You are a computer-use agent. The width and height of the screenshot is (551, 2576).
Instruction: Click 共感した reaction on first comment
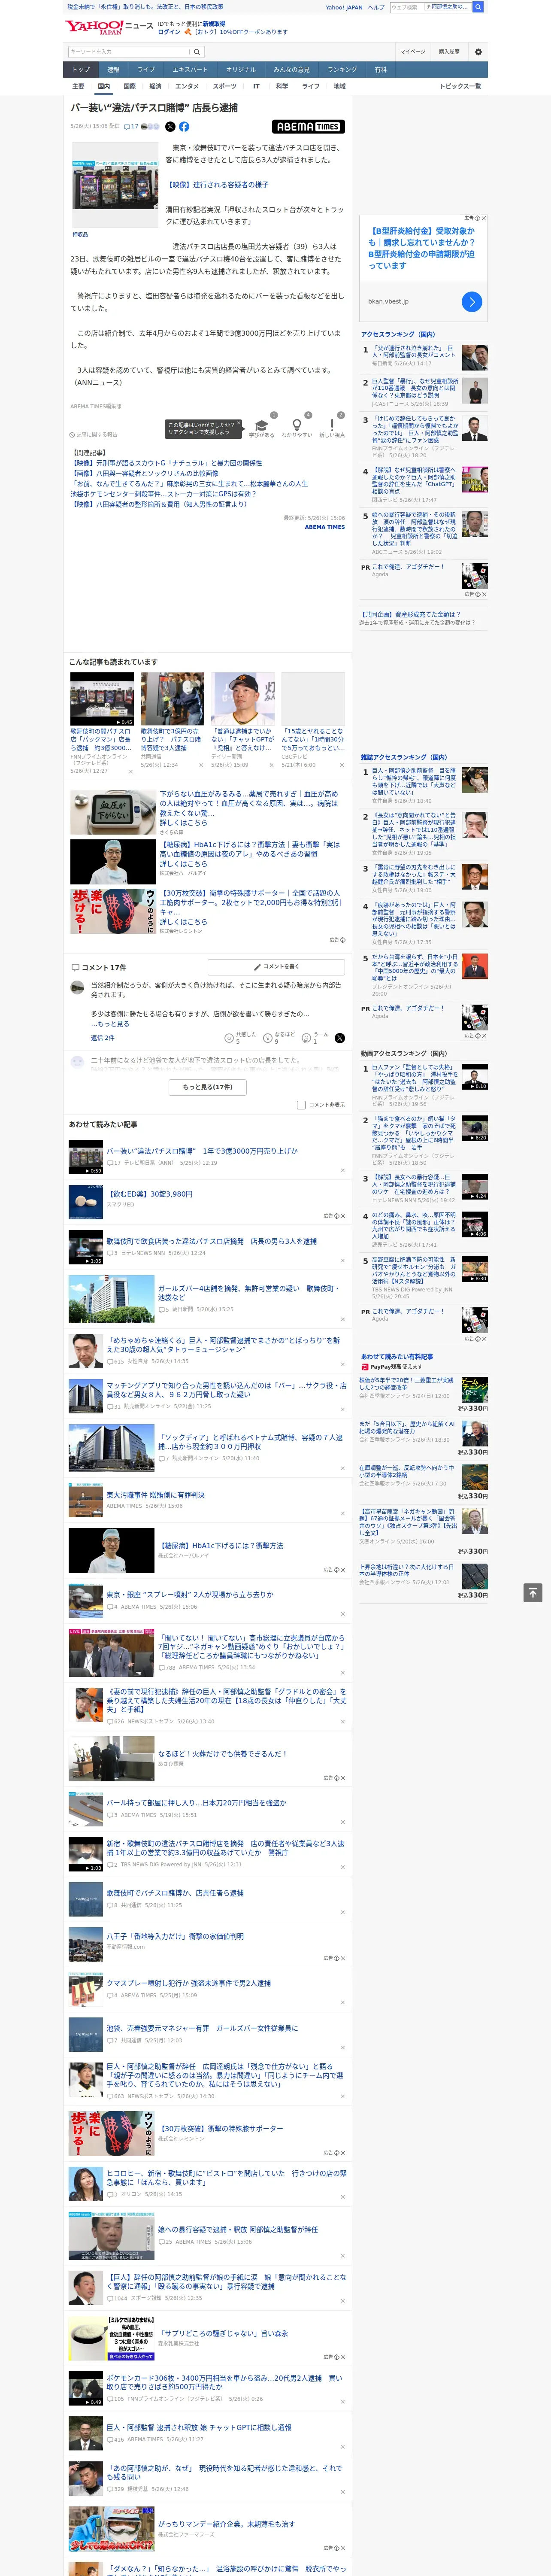240,1038
